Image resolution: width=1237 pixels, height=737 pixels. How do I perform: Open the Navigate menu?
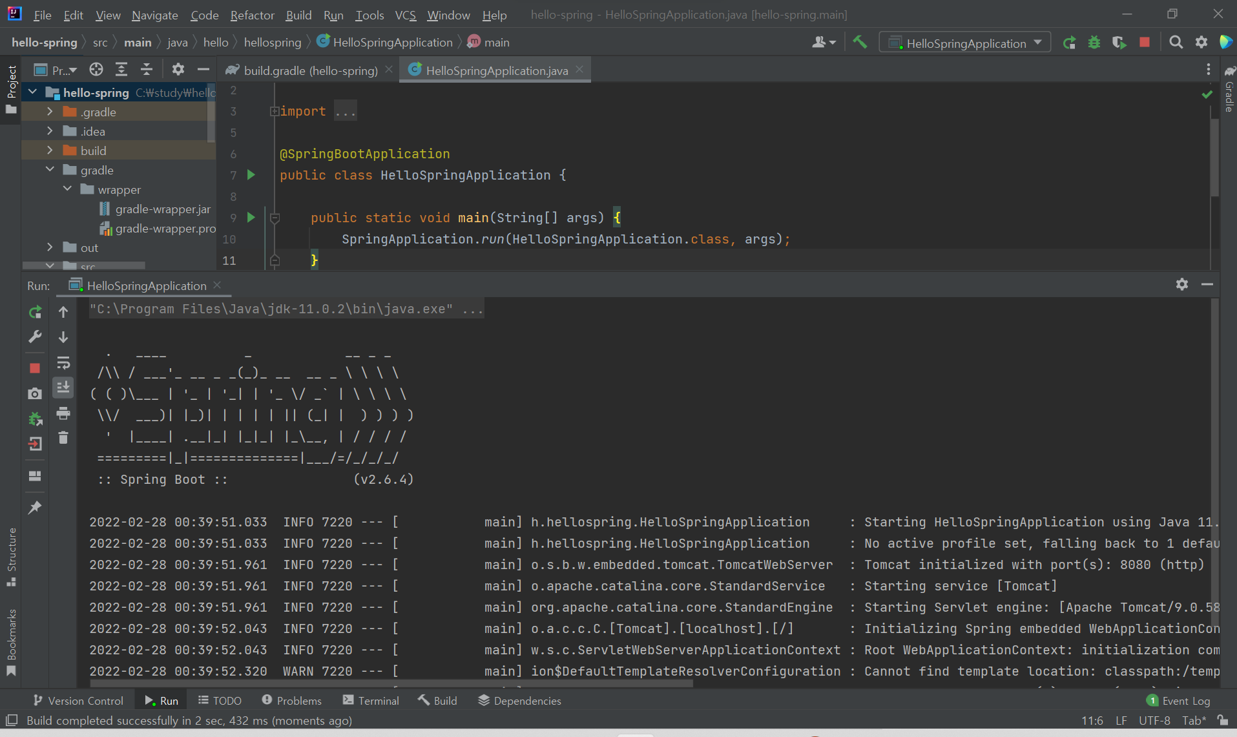[154, 15]
